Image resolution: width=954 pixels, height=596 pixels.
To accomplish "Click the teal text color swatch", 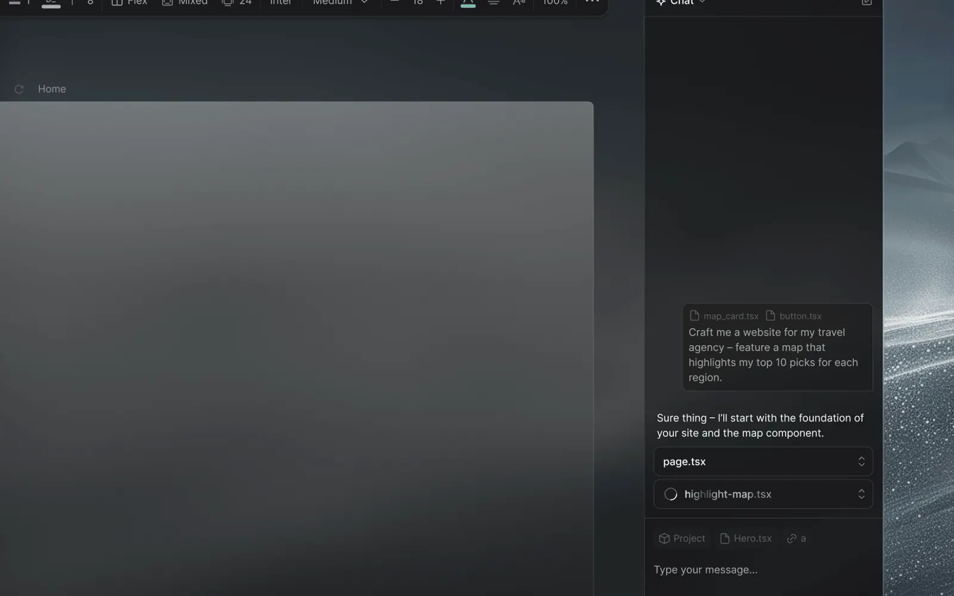I will pos(468,3).
